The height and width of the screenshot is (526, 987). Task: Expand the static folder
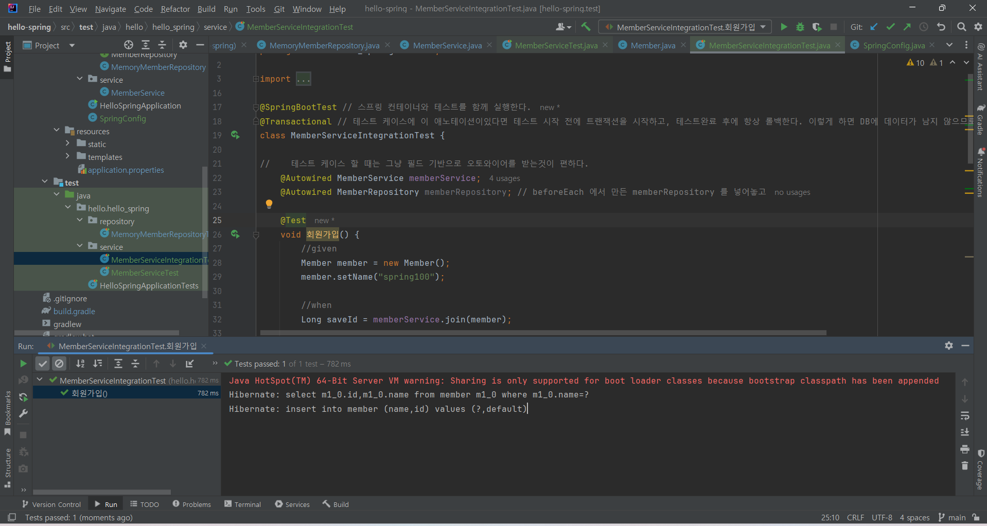[x=67, y=143]
